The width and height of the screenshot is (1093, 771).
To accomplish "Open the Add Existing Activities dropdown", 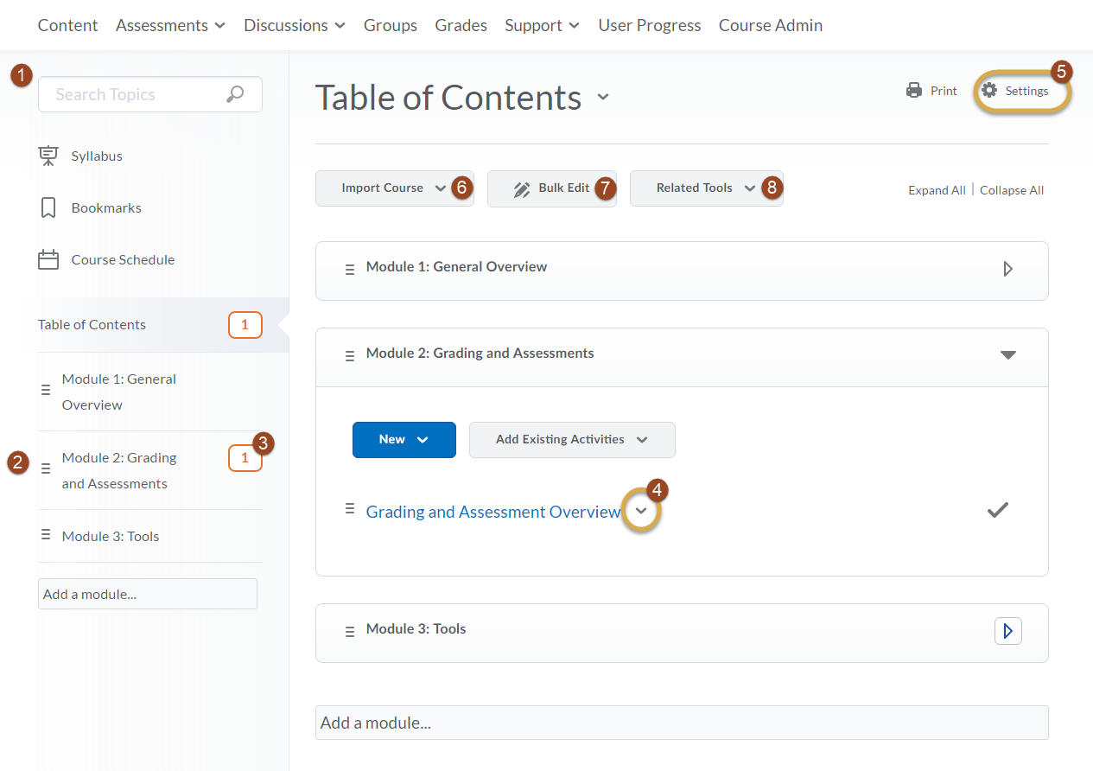I will click(x=572, y=440).
